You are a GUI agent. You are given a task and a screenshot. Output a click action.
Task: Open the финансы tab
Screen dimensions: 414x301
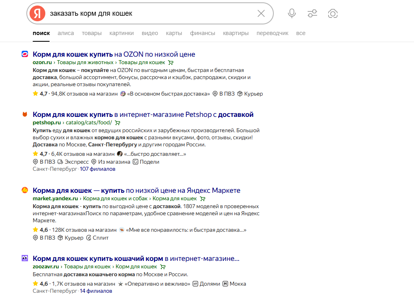(x=202, y=33)
